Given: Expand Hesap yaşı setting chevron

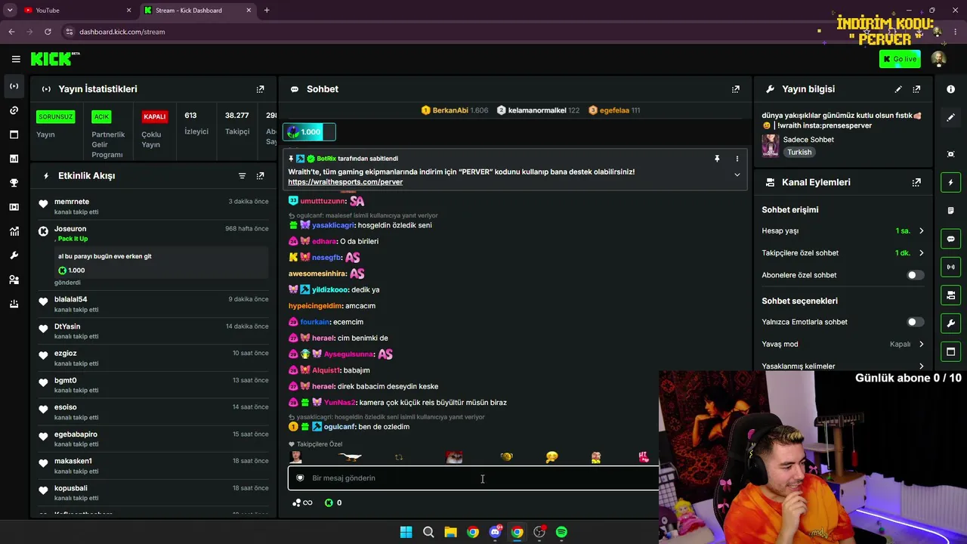Looking at the screenshot, I should coord(921,231).
